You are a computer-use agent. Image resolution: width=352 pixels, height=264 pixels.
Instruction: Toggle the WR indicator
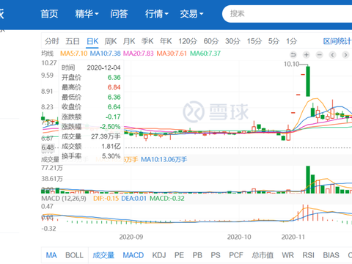[x=287, y=255]
